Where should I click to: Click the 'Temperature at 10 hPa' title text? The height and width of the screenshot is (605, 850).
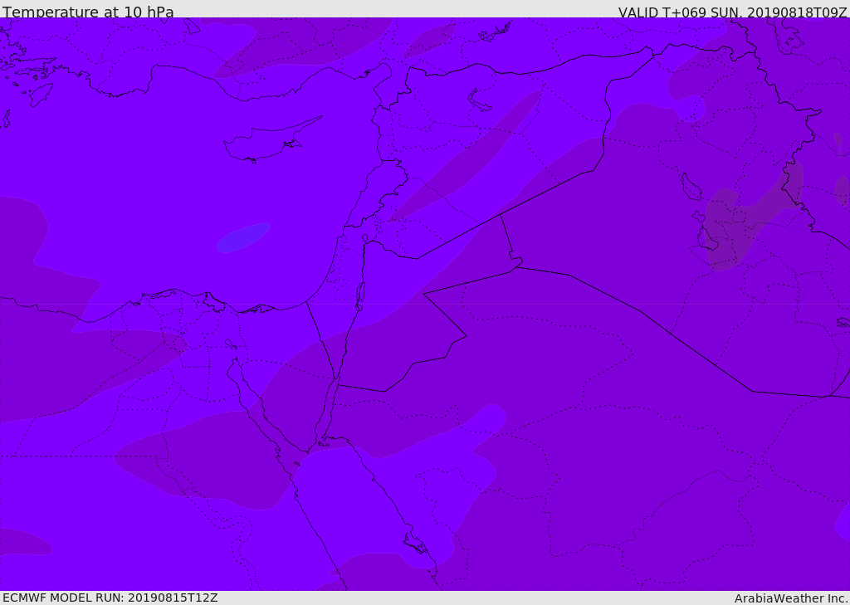pyautogui.click(x=88, y=12)
